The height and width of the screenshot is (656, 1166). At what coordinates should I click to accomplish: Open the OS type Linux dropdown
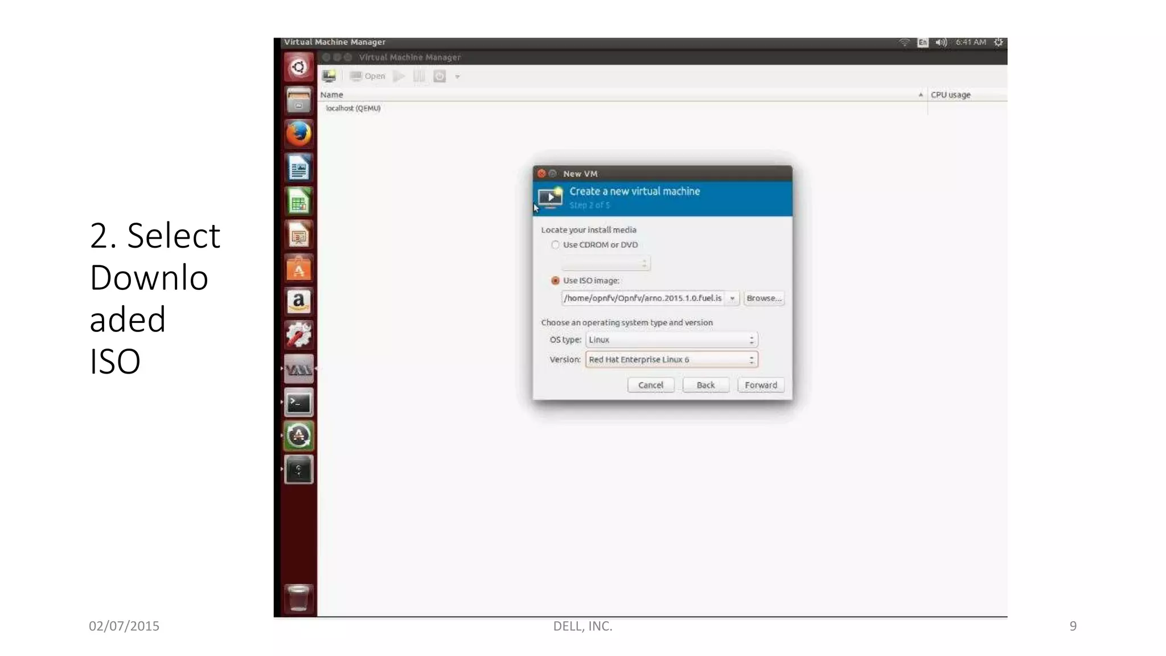[672, 340]
